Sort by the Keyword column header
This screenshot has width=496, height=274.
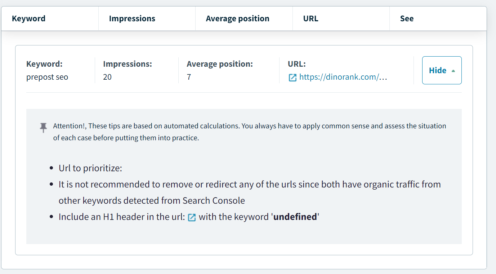click(29, 19)
